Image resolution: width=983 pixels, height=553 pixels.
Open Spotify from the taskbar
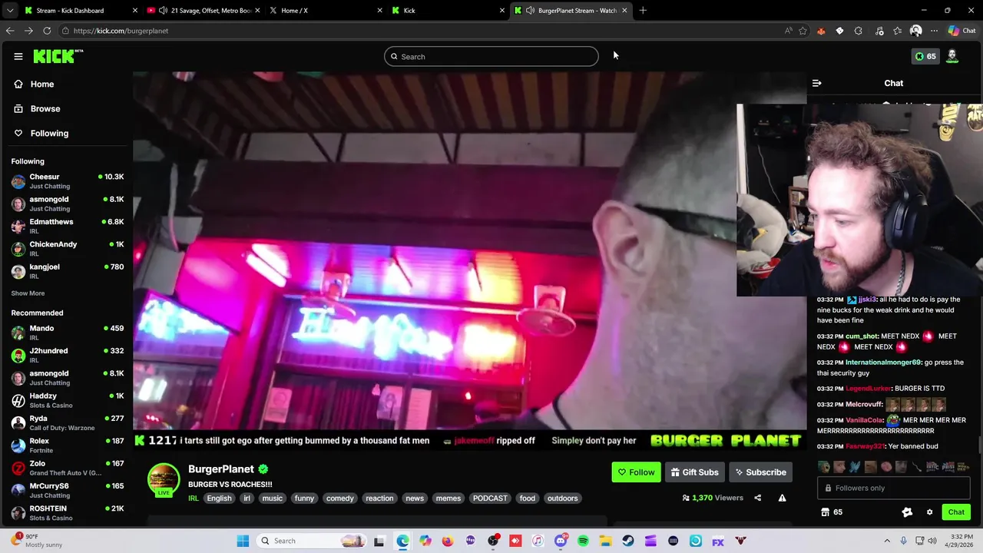(583, 541)
